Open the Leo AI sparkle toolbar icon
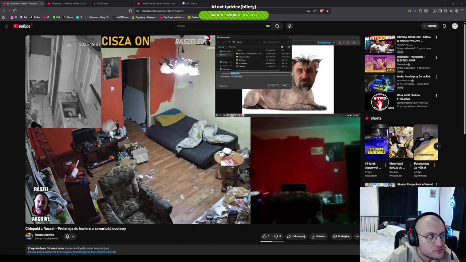Image resolution: width=466 pixels, height=262 pixels. click(x=451, y=11)
